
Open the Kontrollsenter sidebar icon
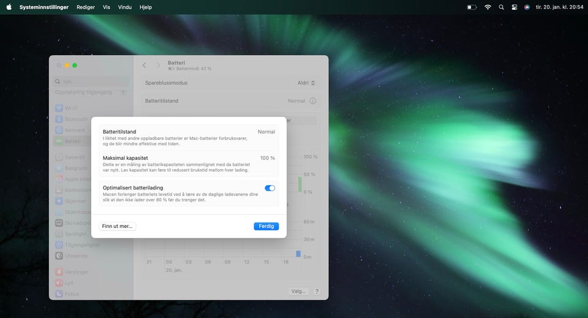59,190
